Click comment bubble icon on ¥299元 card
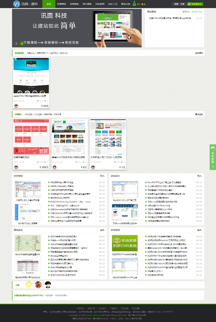Viewport: 216px width, 322px height. tap(45, 162)
